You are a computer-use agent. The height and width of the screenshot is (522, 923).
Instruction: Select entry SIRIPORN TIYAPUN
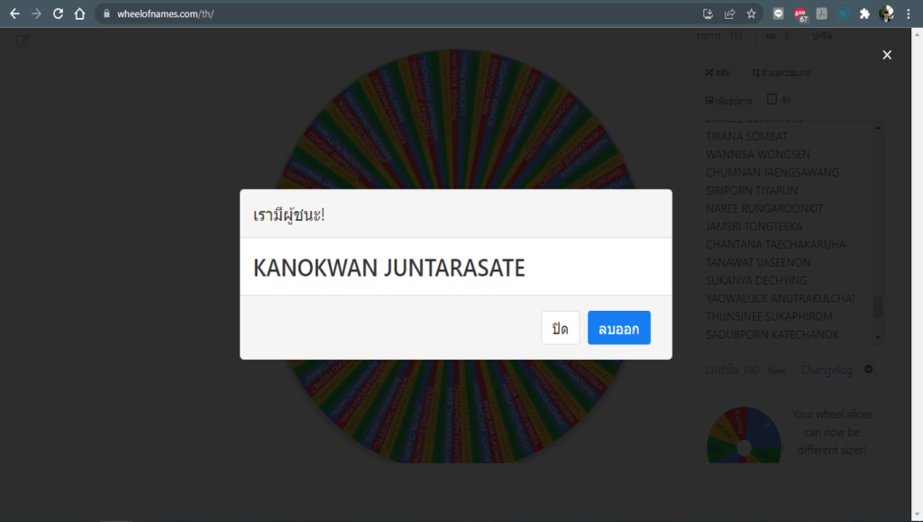point(752,190)
